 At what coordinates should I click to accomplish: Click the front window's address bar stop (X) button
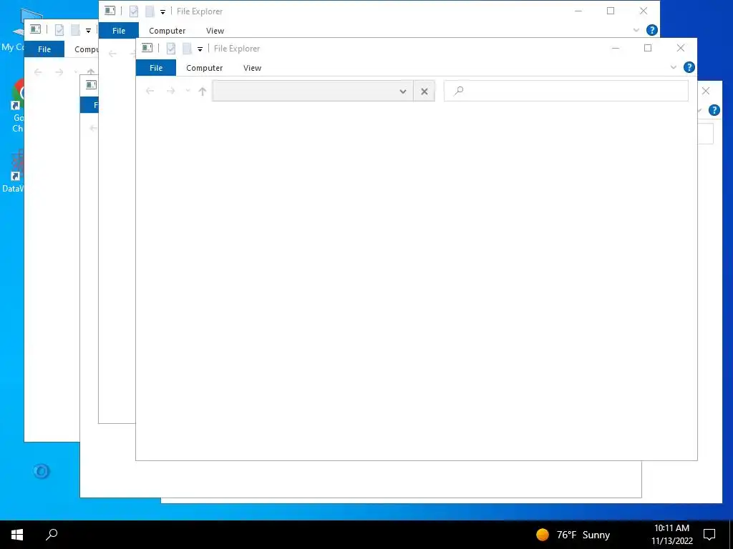click(x=424, y=91)
